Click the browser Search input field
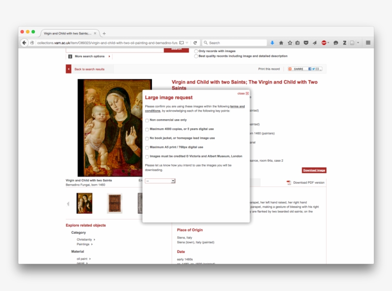 coord(235,42)
